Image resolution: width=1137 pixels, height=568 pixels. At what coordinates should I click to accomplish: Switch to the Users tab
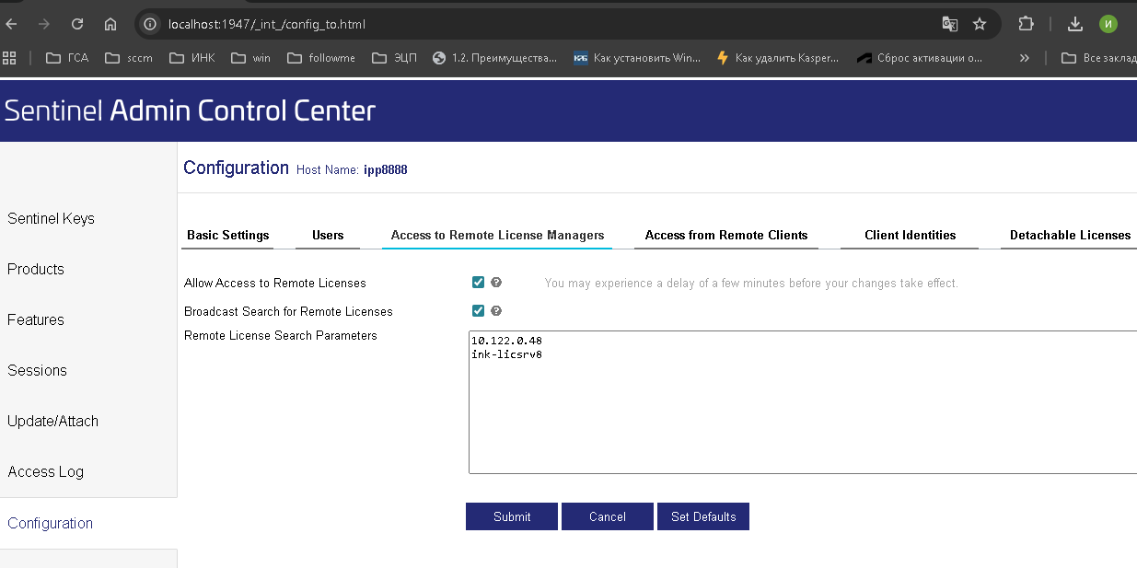tap(328, 236)
